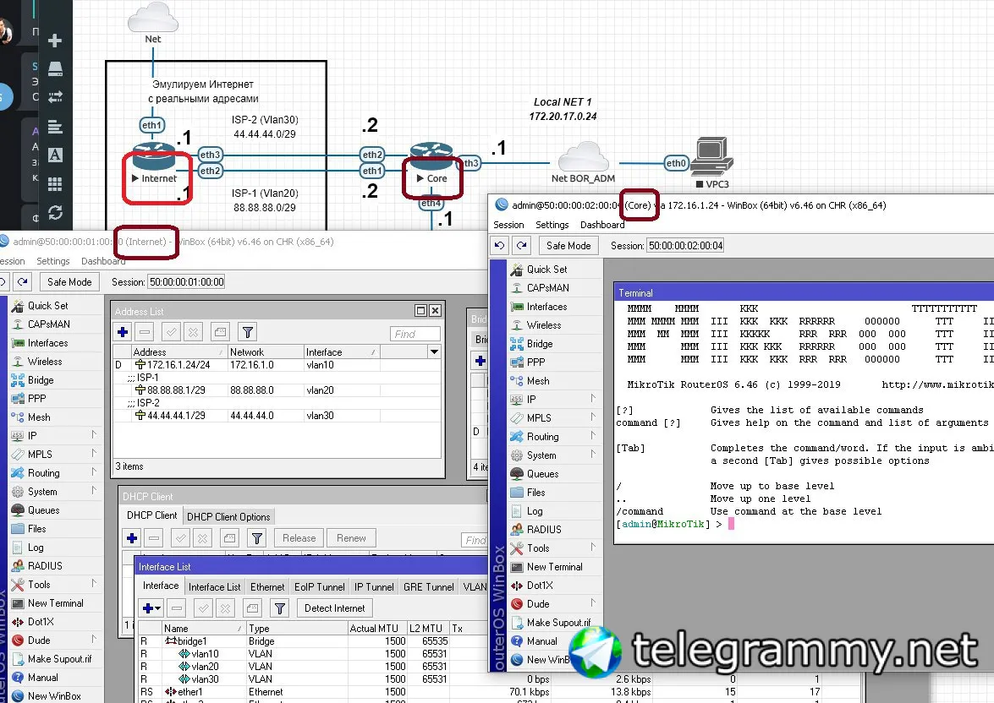Click Find field in Address List
994x703 pixels.
[x=415, y=334]
